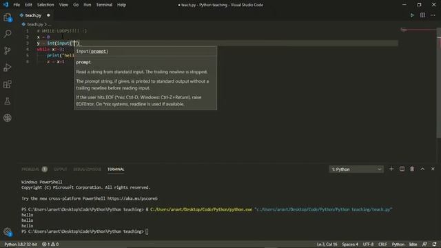Open the Search view

(8, 34)
